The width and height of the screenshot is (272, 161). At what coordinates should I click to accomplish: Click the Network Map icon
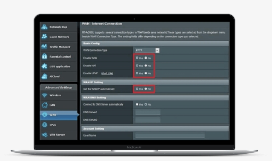coord(44,27)
